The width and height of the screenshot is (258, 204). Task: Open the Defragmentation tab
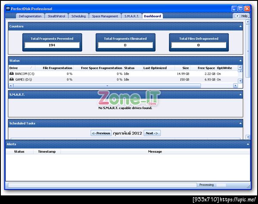tap(30, 16)
